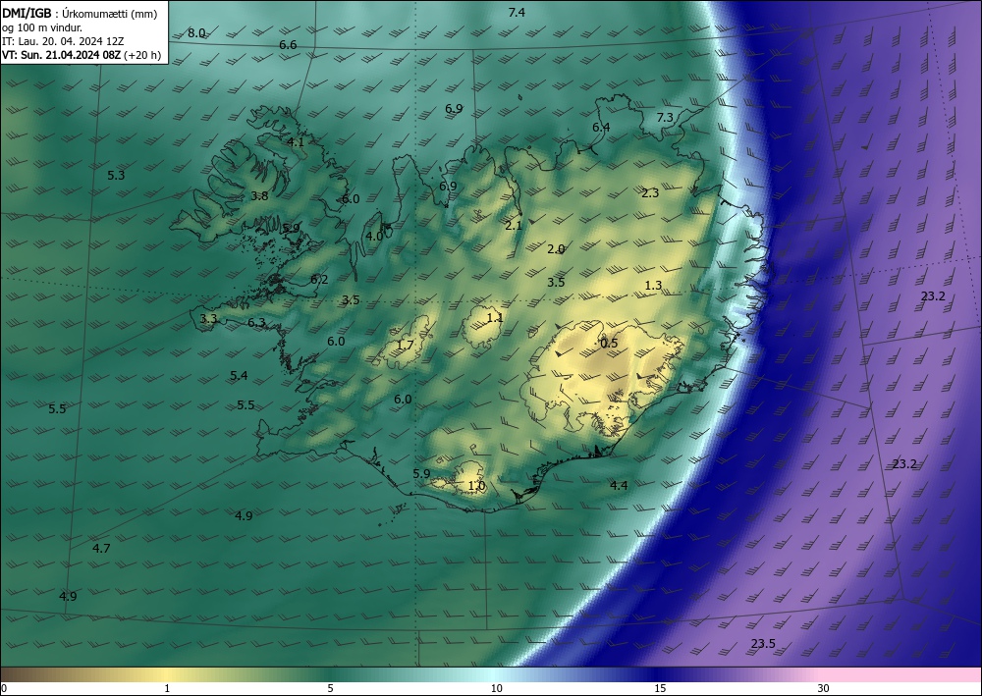Click the 2.3 value label
This screenshot has width=982, height=696.
[x=650, y=192]
